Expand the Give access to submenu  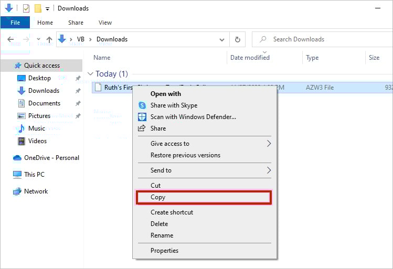coord(269,144)
